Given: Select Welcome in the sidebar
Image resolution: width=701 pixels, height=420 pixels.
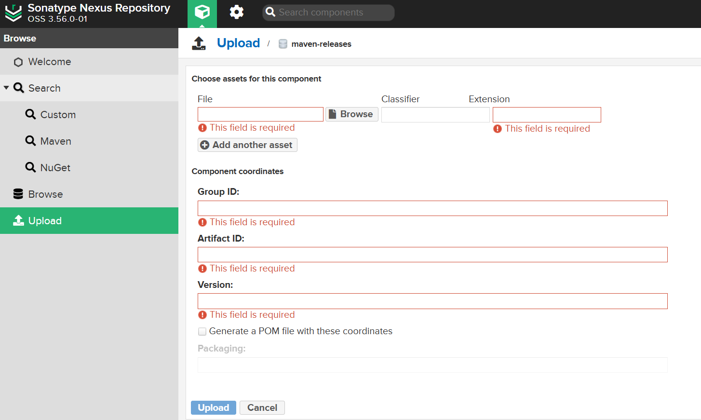Looking at the screenshot, I should click(x=89, y=62).
